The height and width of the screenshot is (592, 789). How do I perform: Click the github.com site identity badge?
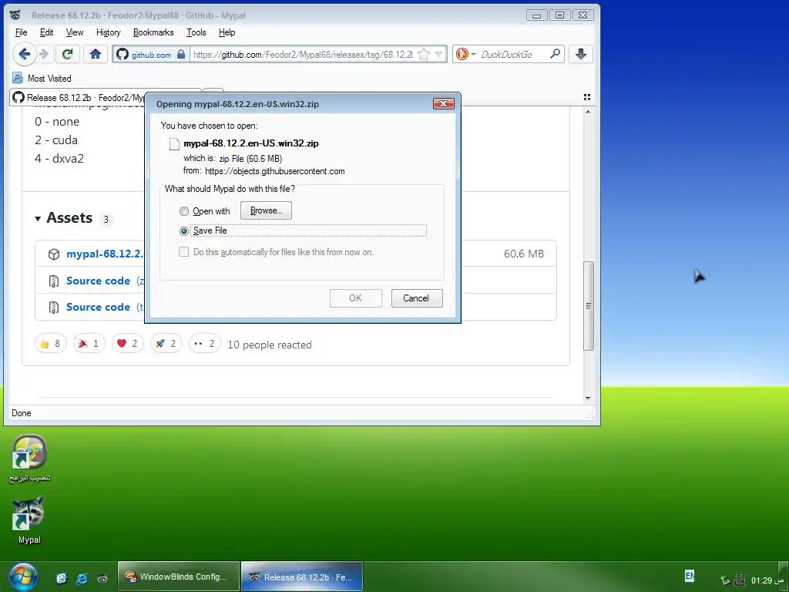(151, 55)
